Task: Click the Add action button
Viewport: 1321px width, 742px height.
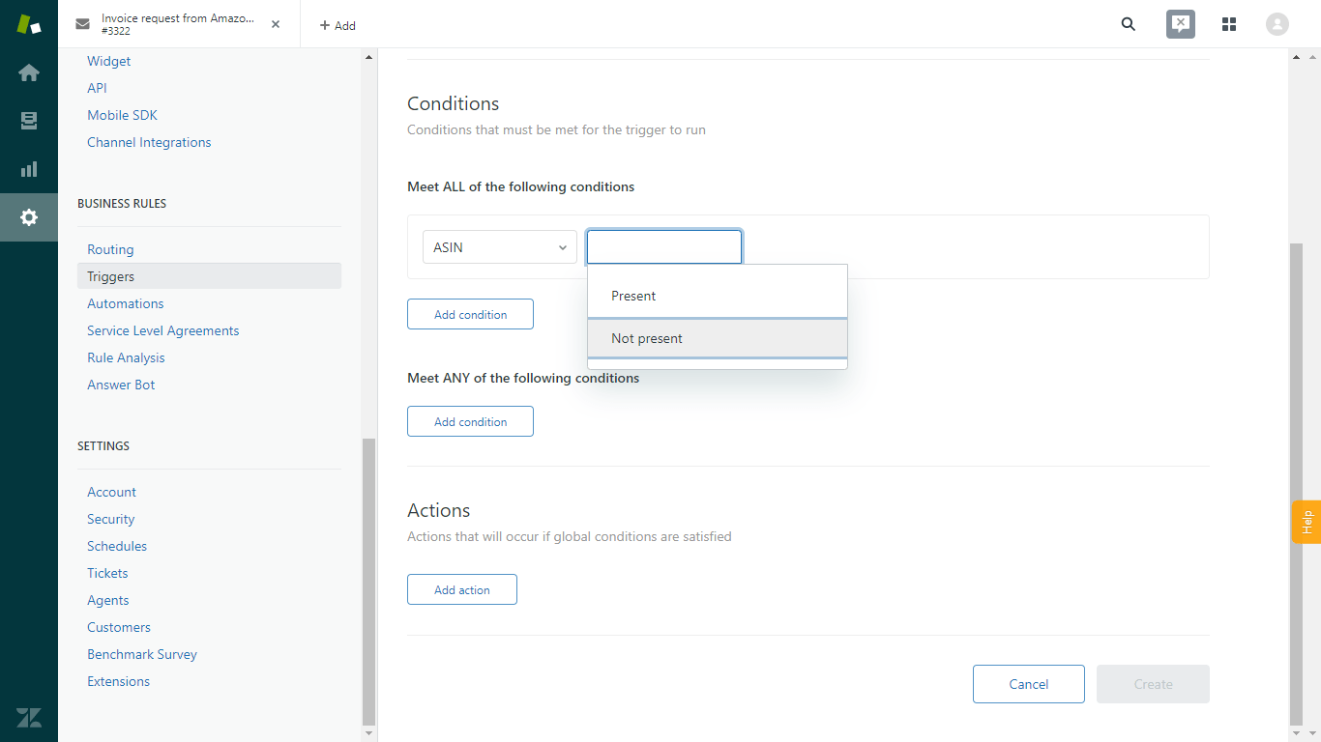Action: click(x=461, y=588)
